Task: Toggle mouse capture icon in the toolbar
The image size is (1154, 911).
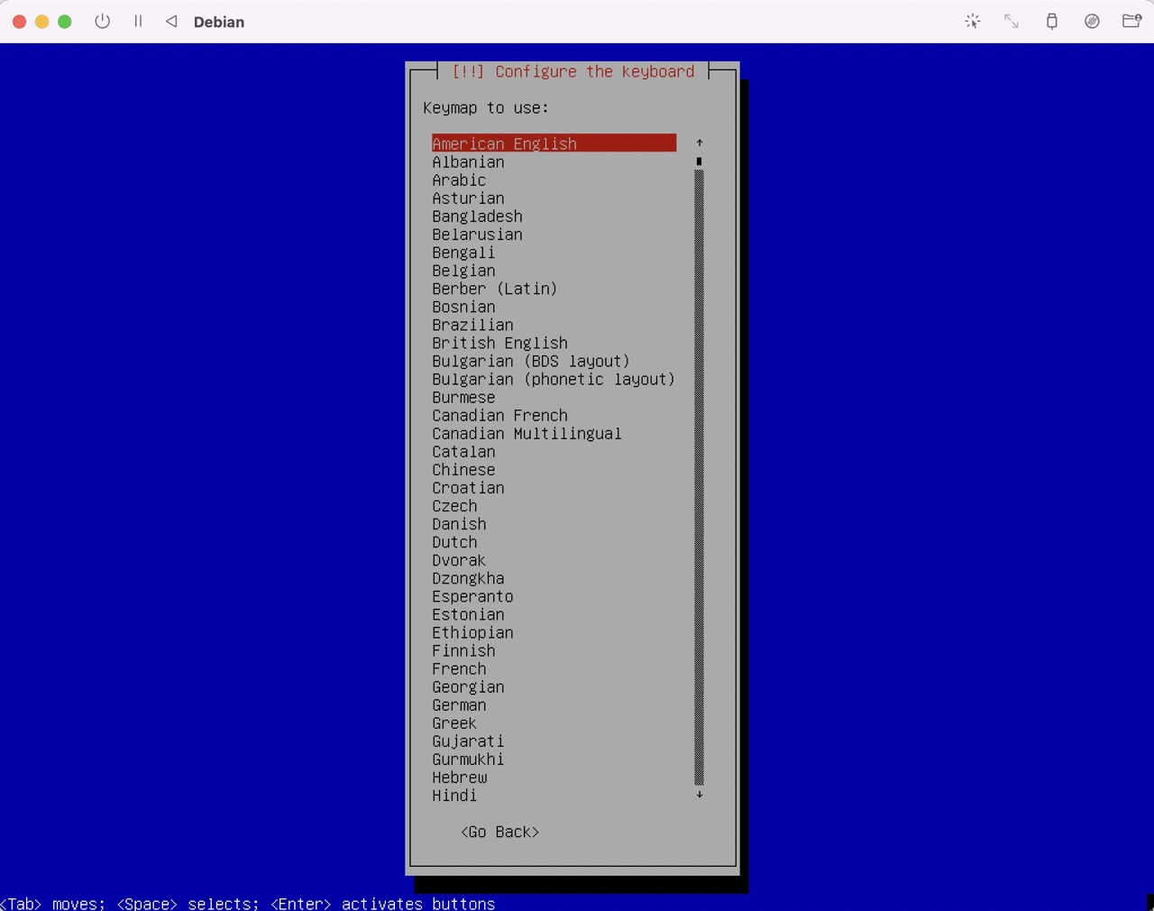Action: 972,21
